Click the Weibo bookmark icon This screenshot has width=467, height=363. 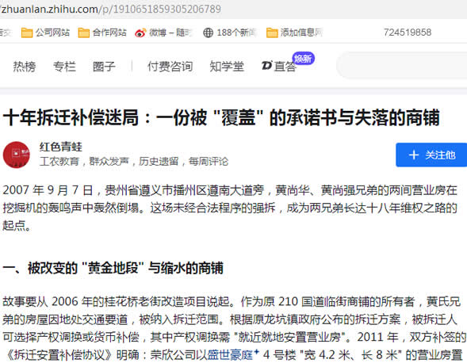tap(140, 32)
